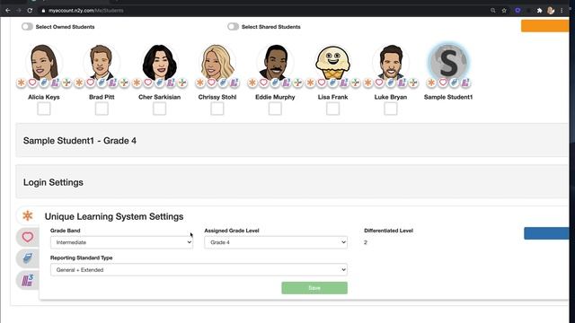This screenshot has height=323, width=575.
Task: Check the box under Brad Pitt
Action: (x=102, y=109)
